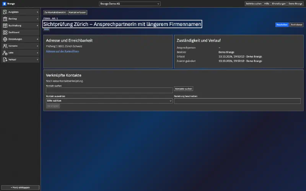
Task: Open the Demo Brango user menu
Action: [x=295, y=4]
